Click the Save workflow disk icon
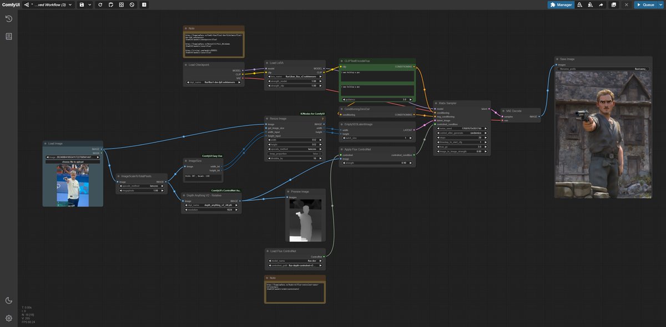The height and width of the screenshot is (327, 666). pyautogui.click(x=82, y=4)
